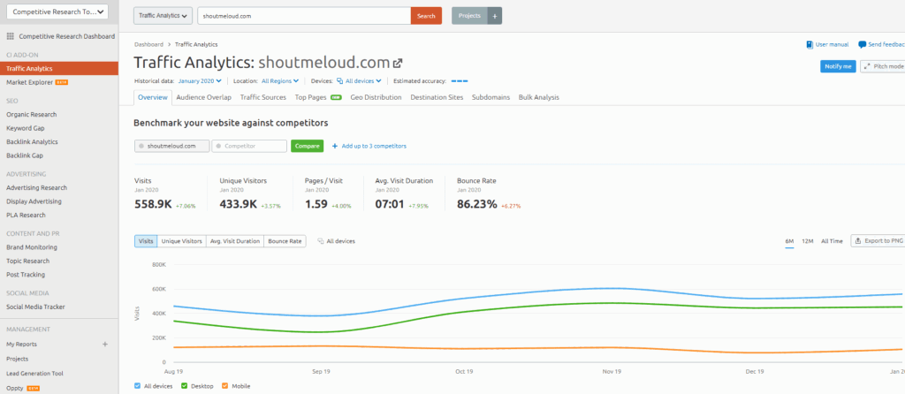Switch to Geo Distribution tab
Viewport: 905px width, 394px height.
point(376,97)
